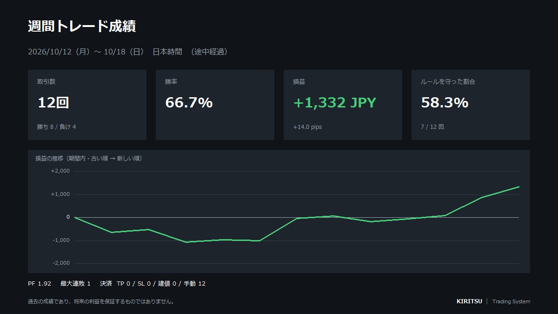
Task: Click the 手動 12 settlement count
Action: click(x=194, y=283)
